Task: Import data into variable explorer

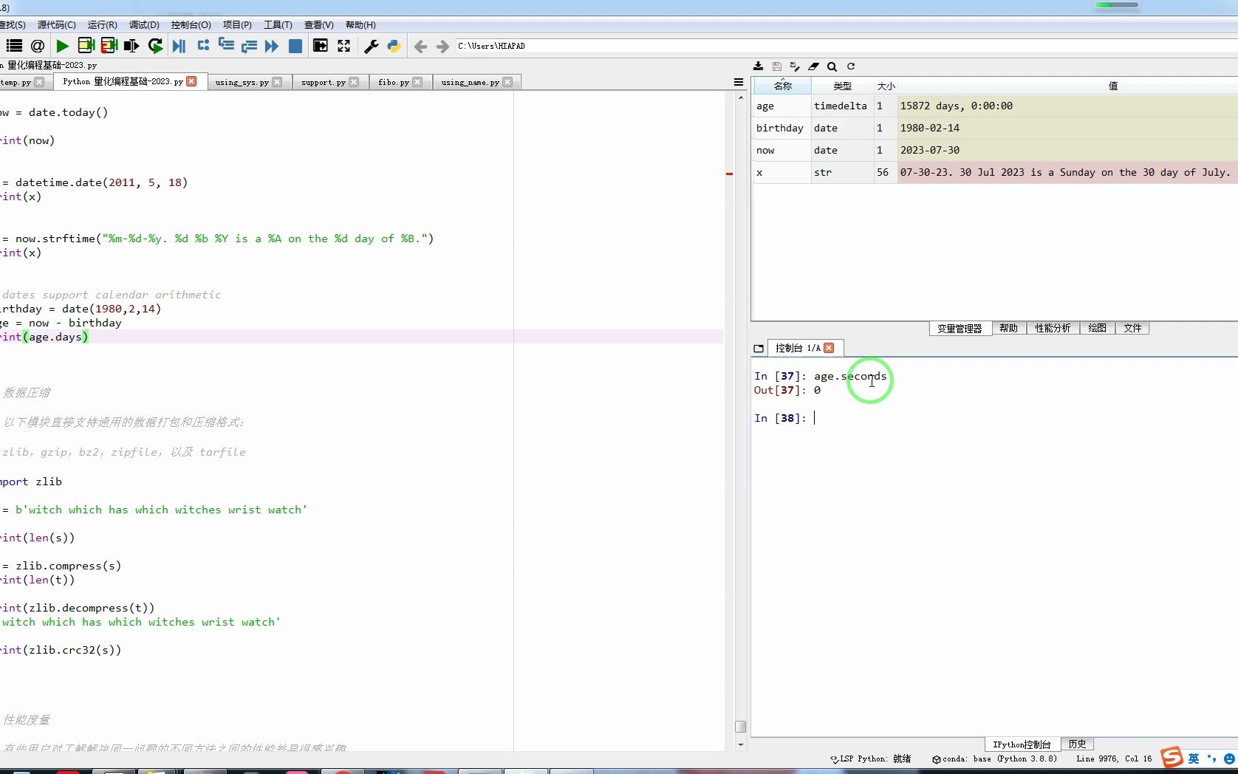Action: point(758,66)
